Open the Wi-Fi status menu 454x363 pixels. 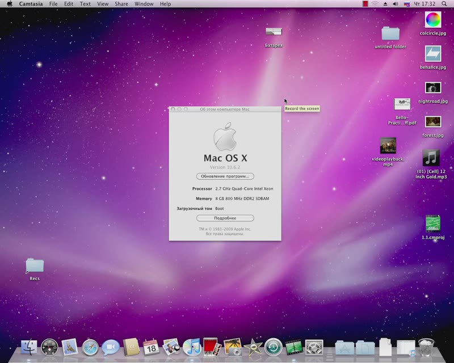tap(375, 4)
